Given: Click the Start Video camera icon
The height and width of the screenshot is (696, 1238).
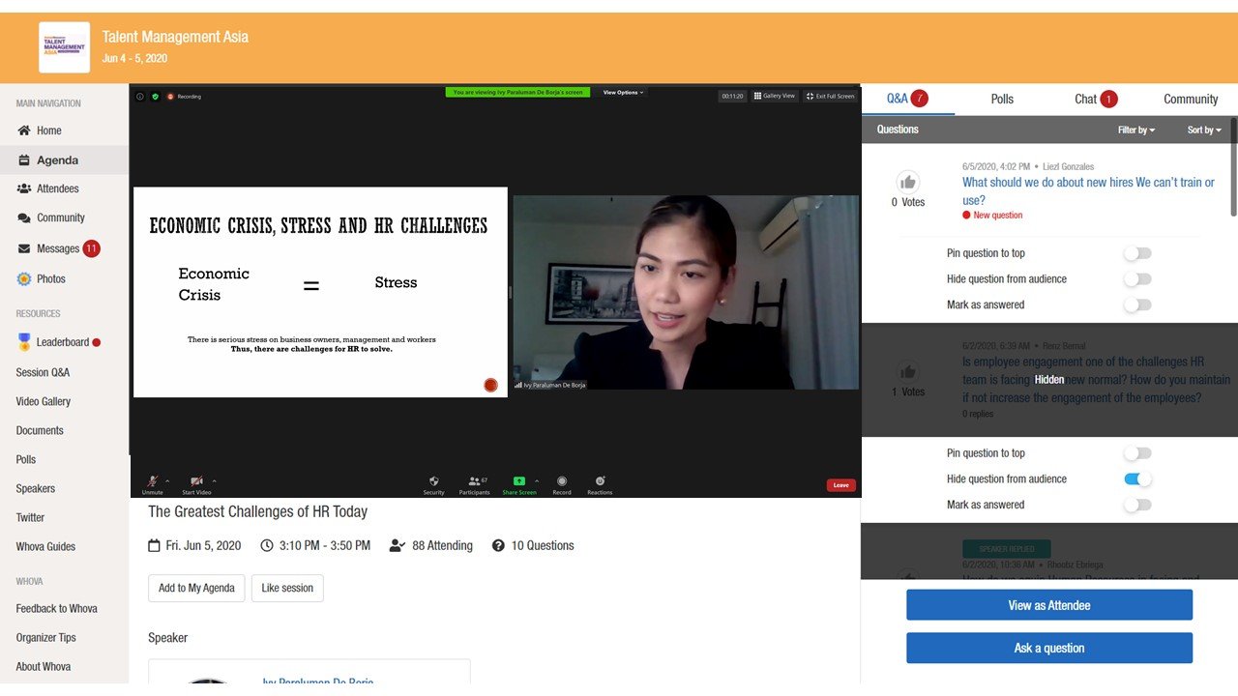Looking at the screenshot, I should coord(196,480).
